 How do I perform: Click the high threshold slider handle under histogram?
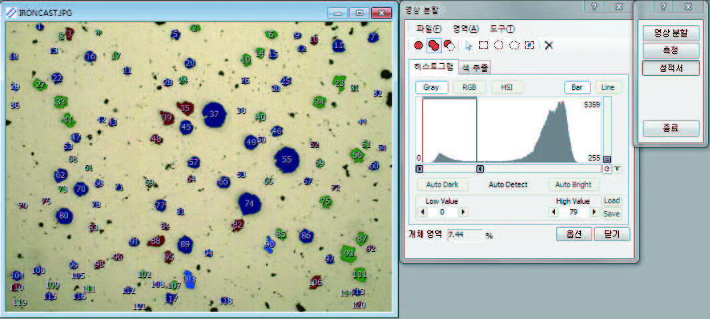(480, 169)
